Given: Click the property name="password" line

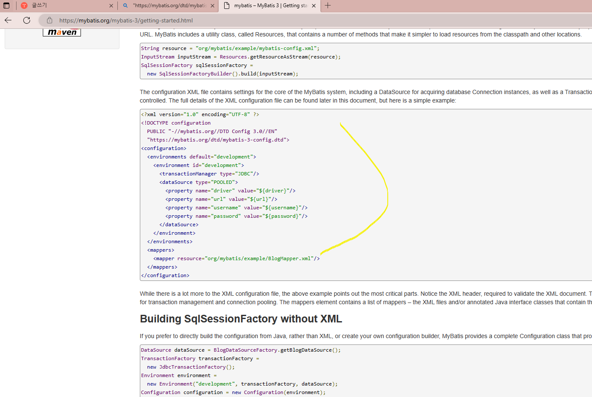Looking at the screenshot, I should tap(236, 216).
